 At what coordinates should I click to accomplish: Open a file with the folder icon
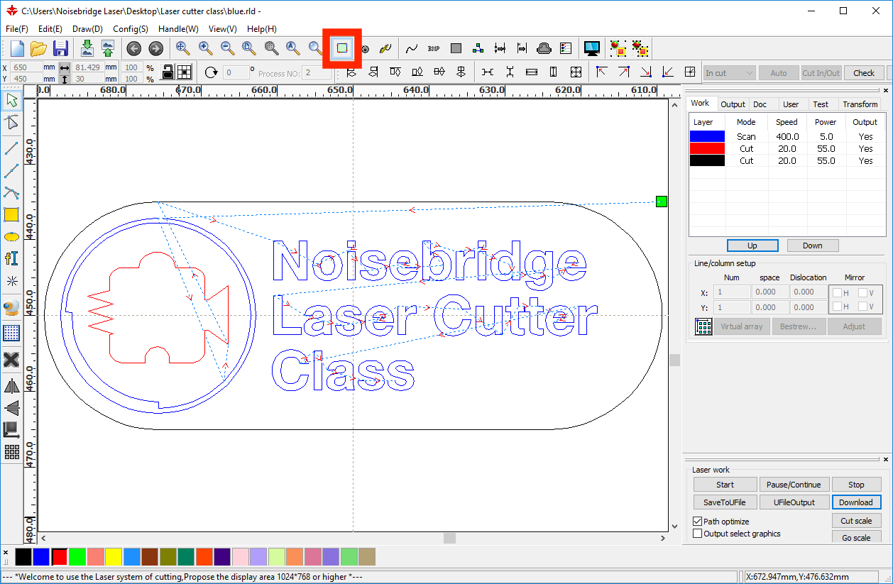[38, 48]
